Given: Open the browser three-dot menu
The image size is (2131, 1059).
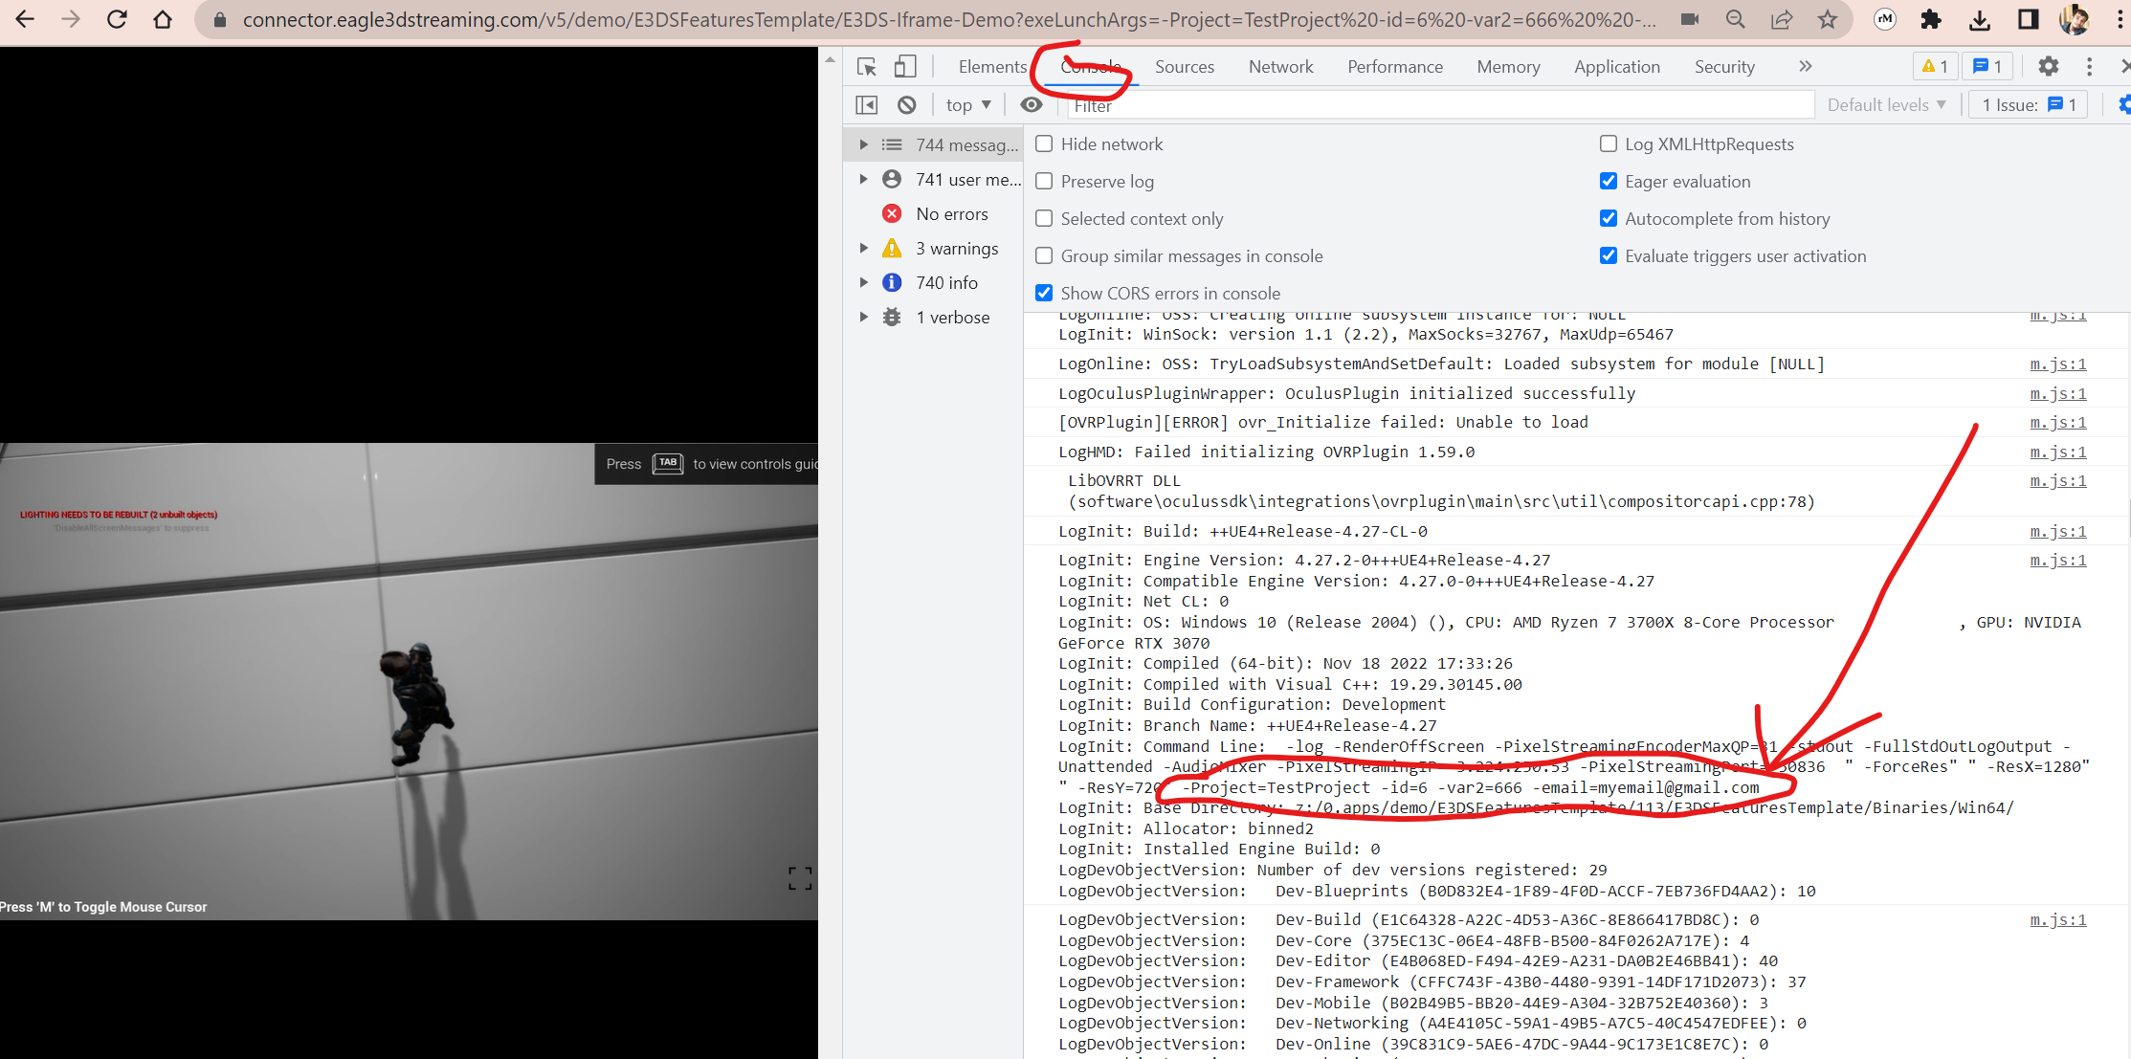Looking at the screenshot, I should (2120, 19).
